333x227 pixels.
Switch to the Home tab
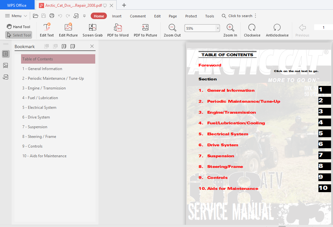click(x=99, y=16)
